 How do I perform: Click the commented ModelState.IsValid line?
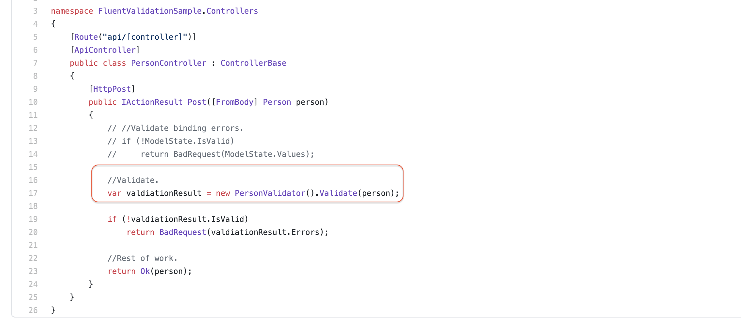[x=171, y=141]
